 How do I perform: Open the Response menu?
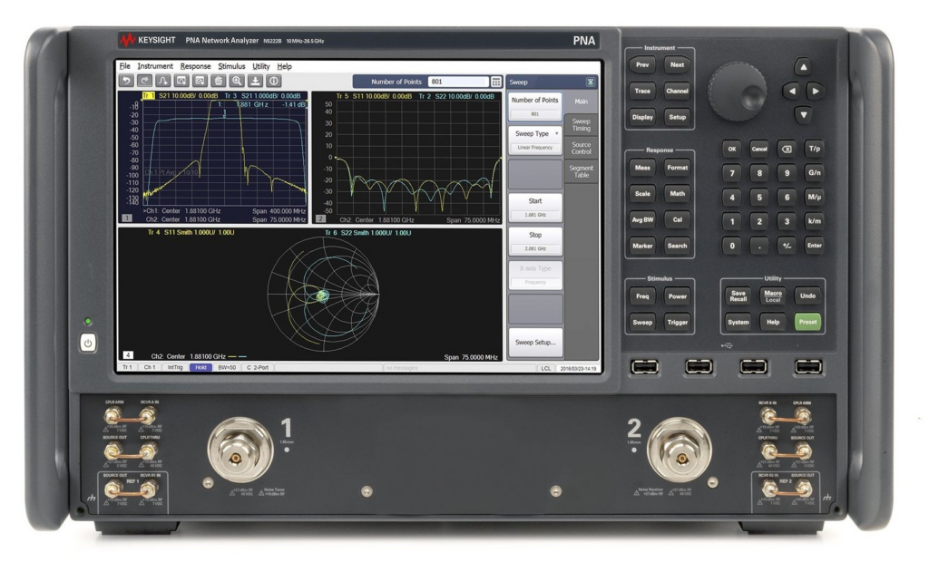[194, 67]
